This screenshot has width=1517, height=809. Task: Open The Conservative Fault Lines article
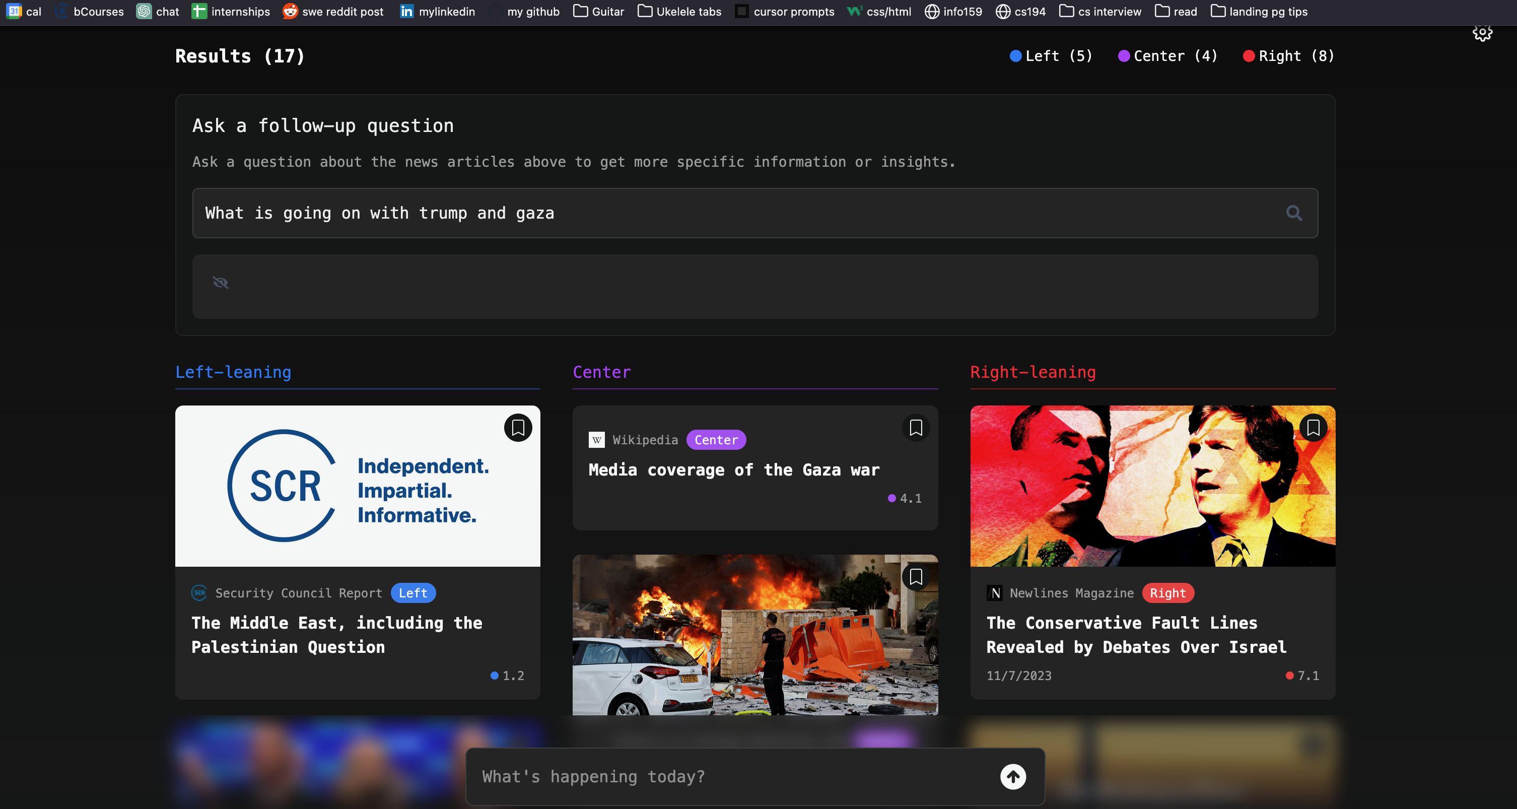pos(1135,635)
